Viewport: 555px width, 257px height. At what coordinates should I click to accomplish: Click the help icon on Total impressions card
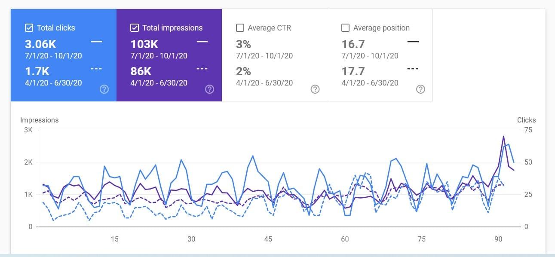point(209,89)
